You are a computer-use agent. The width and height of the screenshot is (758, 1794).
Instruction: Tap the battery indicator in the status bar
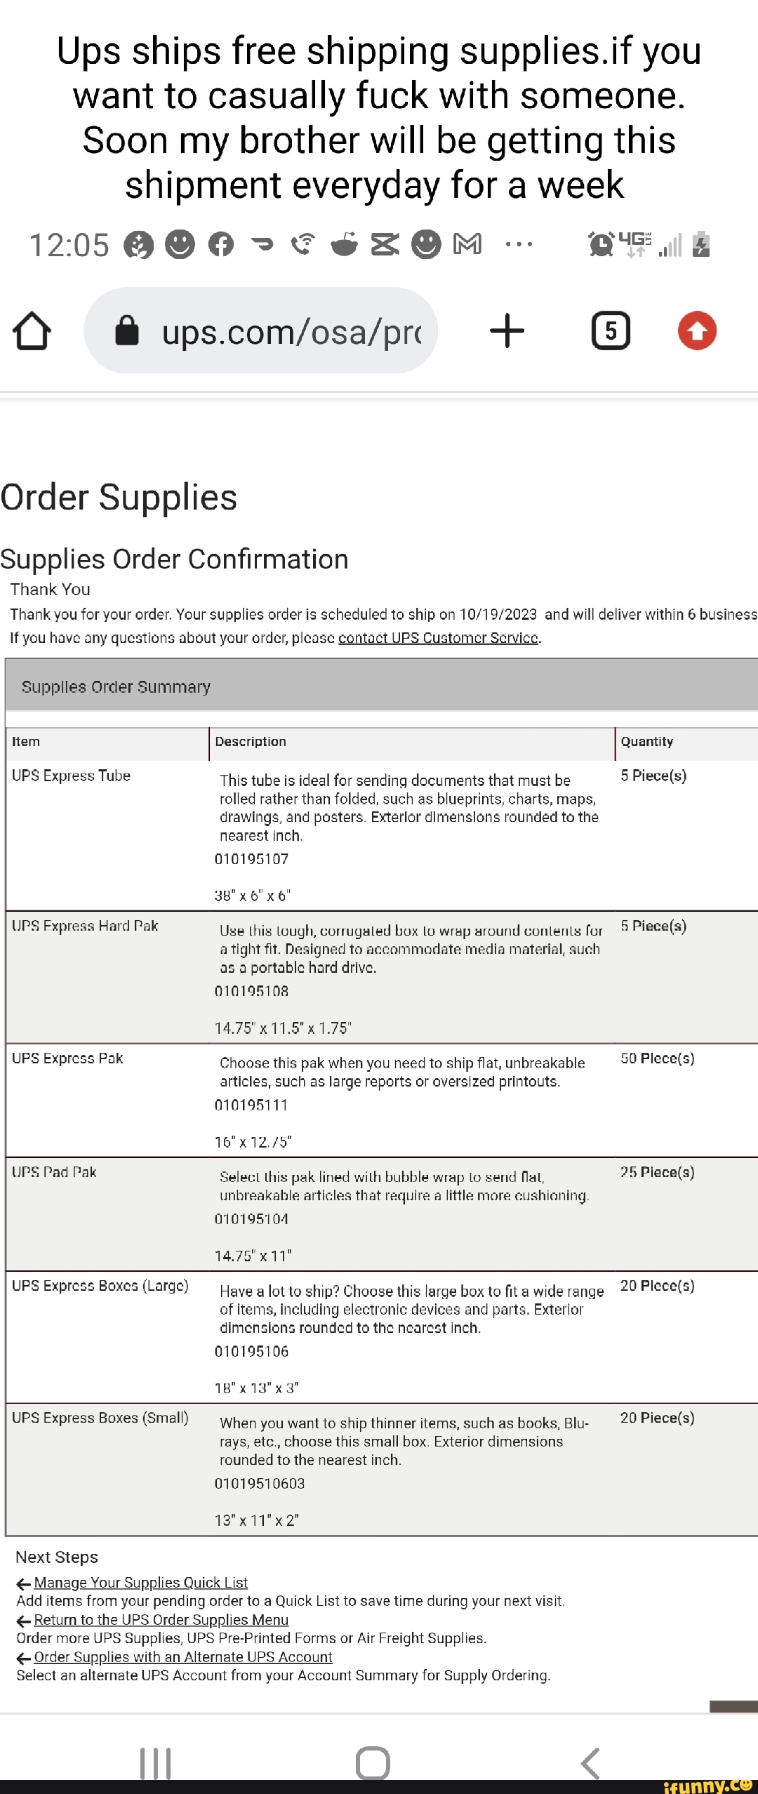point(700,246)
